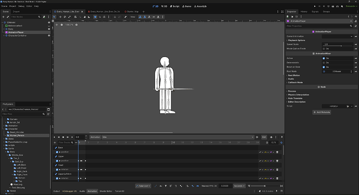Click the attach script icon in Scene dock
The image size is (359, 195).
point(44,17)
